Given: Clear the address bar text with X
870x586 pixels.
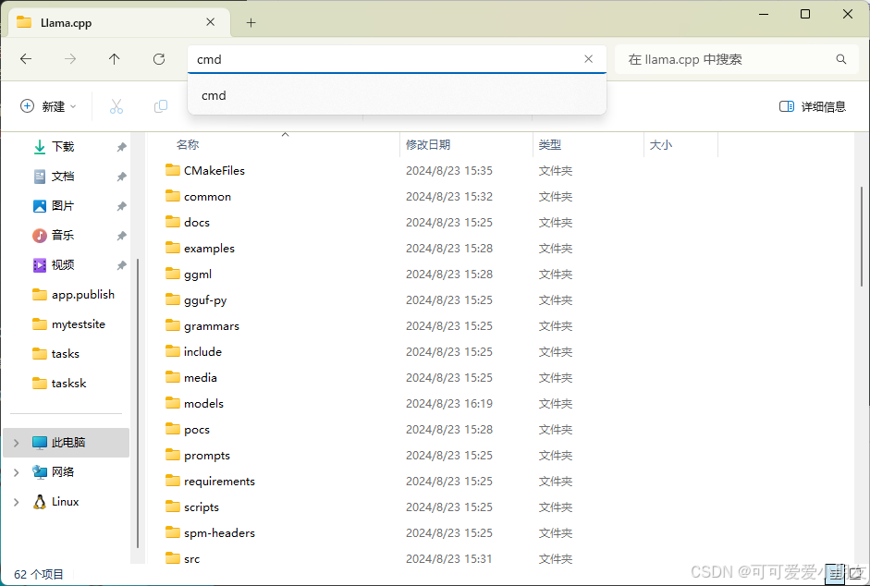Looking at the screenshot, I should pos(589,59).
